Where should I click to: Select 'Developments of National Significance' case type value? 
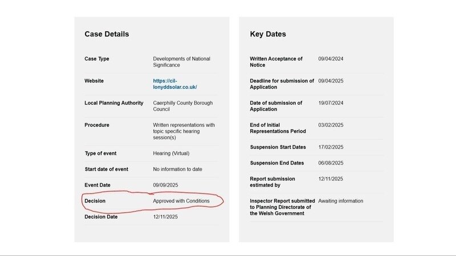tap(181, 62)
